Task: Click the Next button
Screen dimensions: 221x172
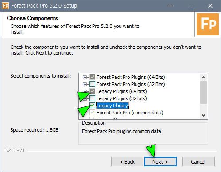Action: (x=160, y=162)
